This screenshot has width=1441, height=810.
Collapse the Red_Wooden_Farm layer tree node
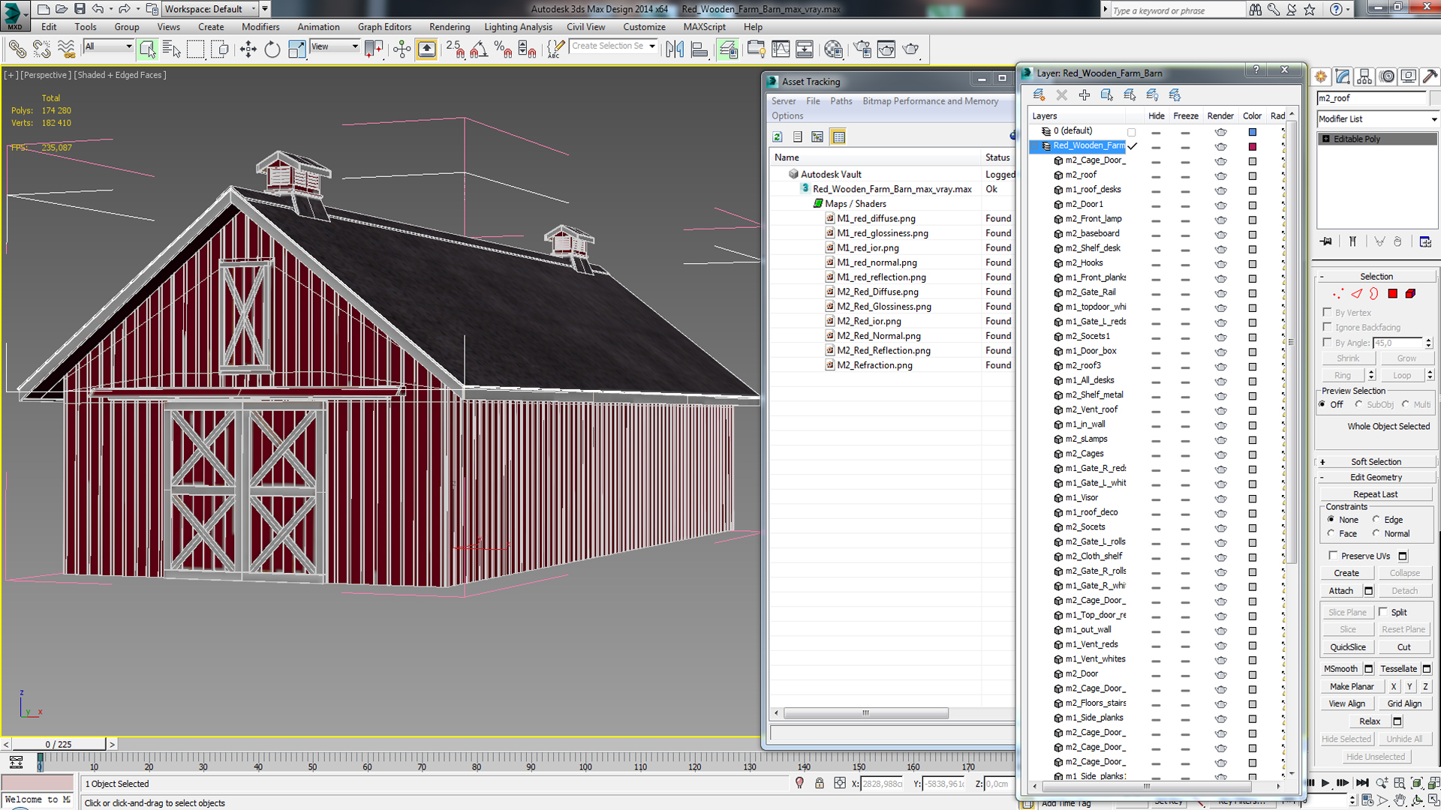(1035, 145)
